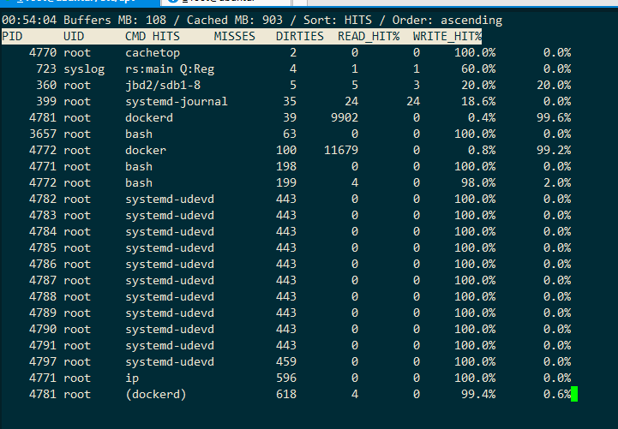The image size is (618, 429).
Task: Click the 99.2% write hit value
Action: (554, 151)
